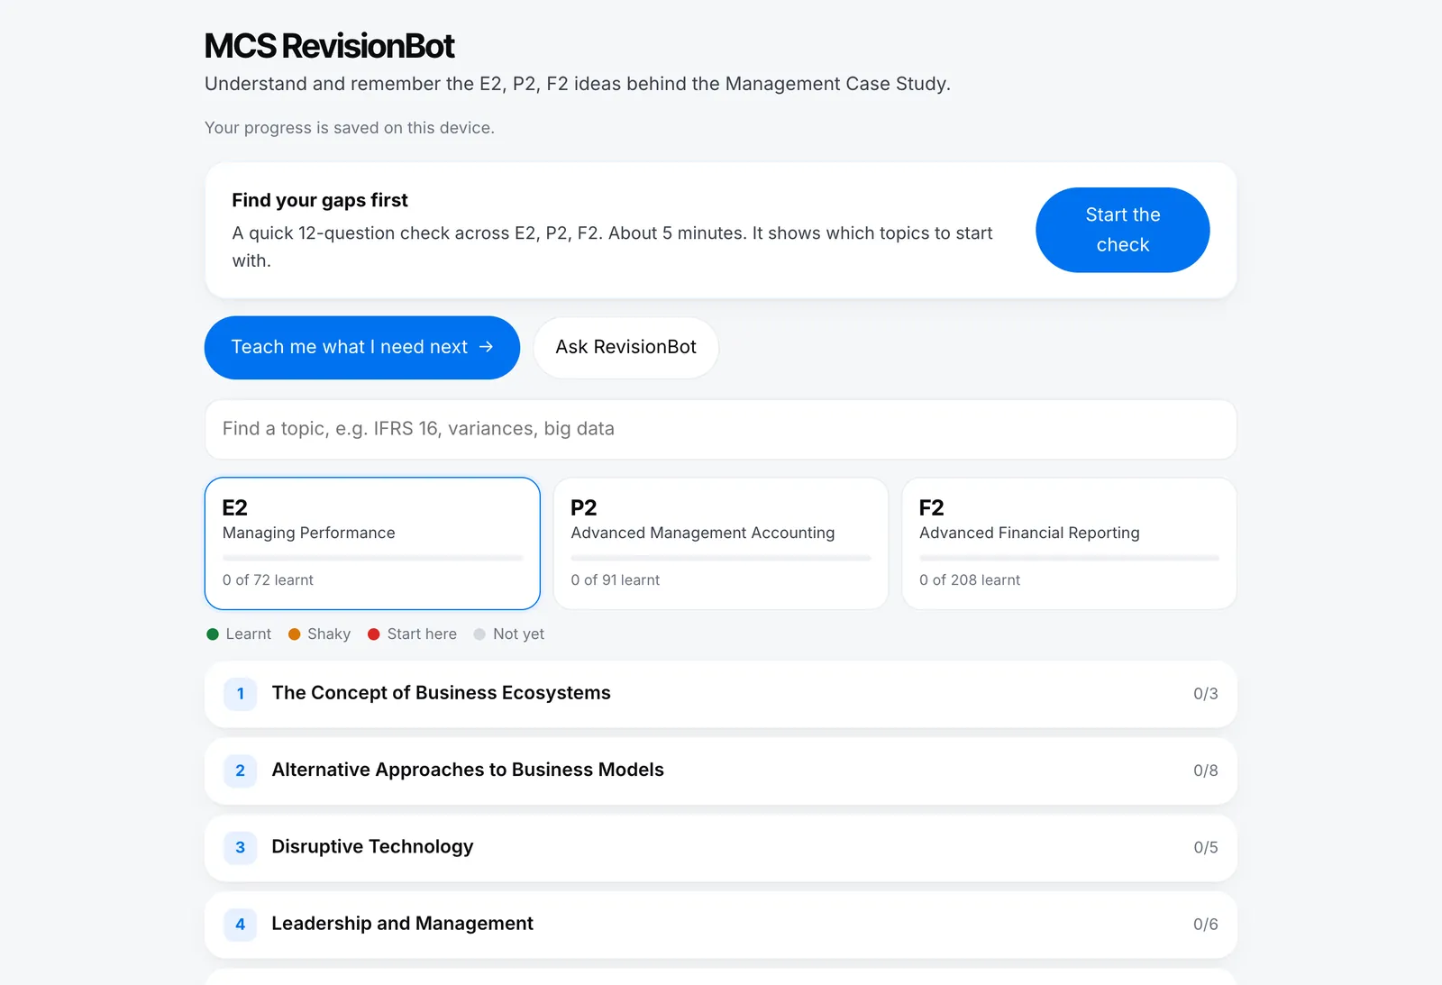Screen dimensions: 1442x985
Task: Click 'Your progress is saved on this device'
Action: pyautogui.click(x=349, y=128)
